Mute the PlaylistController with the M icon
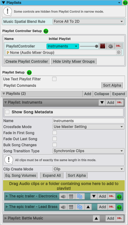Screen dimensions: 128x225 (103, 46)
